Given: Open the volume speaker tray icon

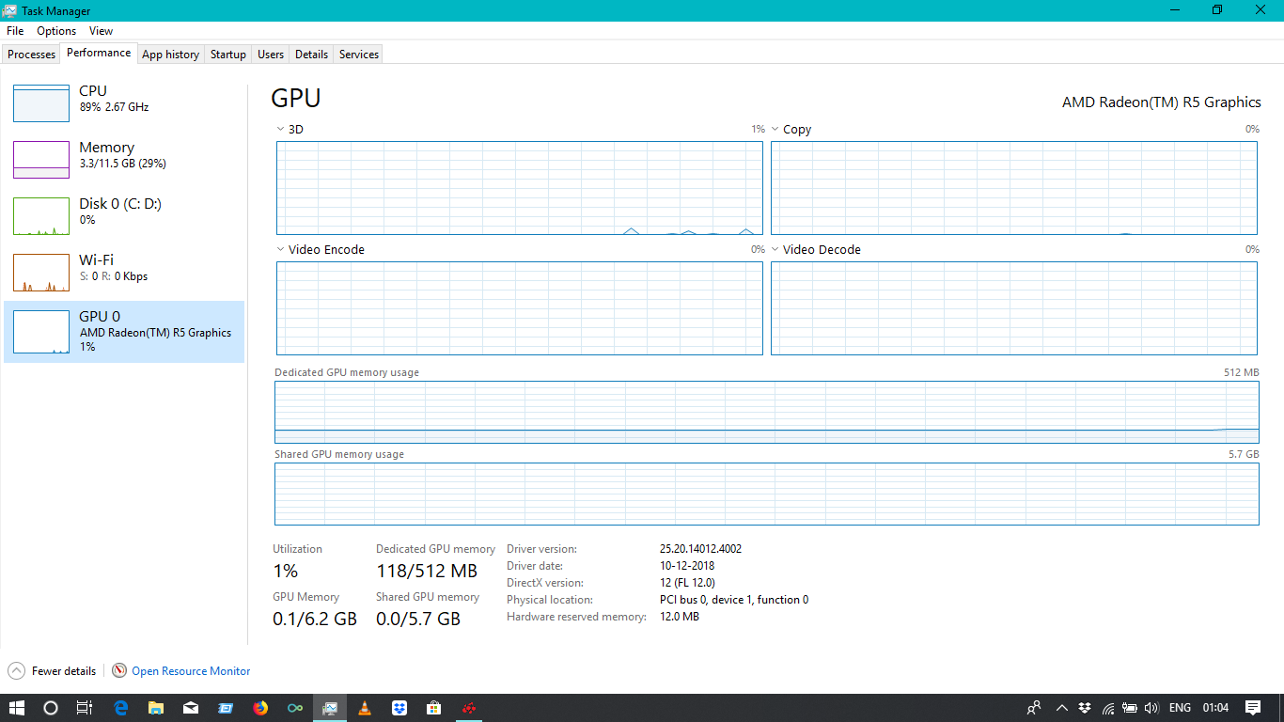Looking at the screenshot, I should pyautogui.click(x=1151, y=708).
